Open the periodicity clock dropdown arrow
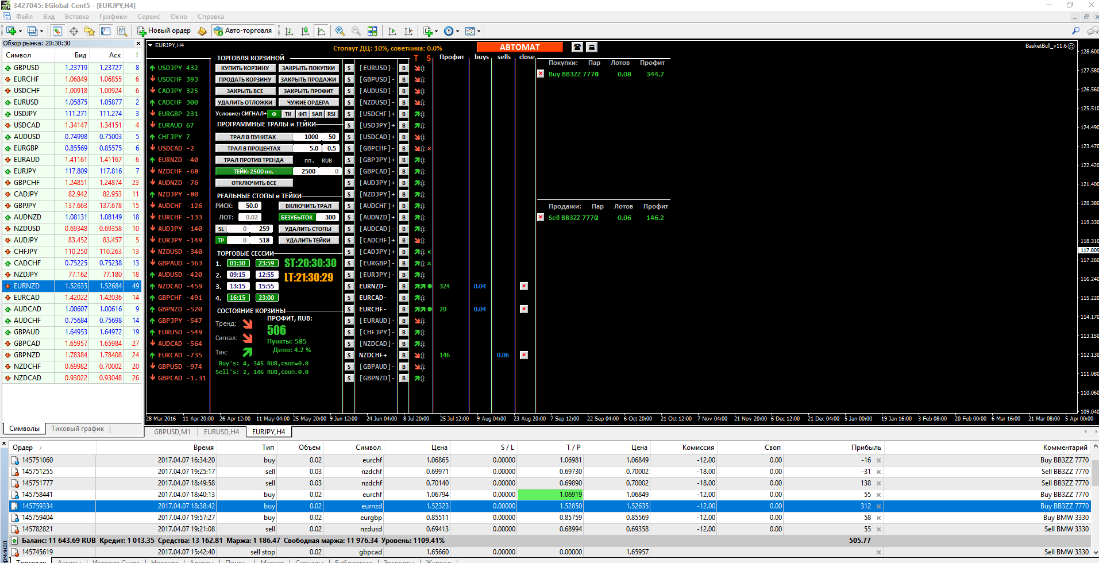Image resolution: width=1099 pixels, height=563 pixels. click(x=457, y=32)
